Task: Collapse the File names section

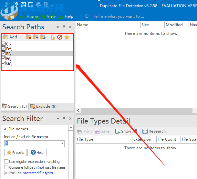Action: tap(5, 129)
